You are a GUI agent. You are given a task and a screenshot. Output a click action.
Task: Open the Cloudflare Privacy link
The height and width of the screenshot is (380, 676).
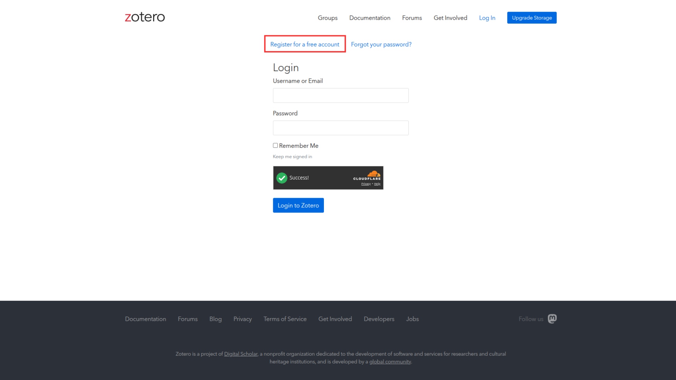[x=366, y=184]
